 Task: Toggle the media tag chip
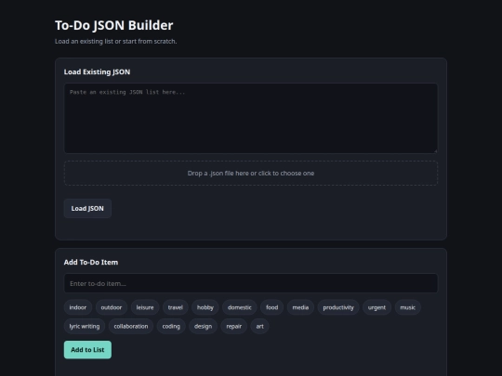pyautogui.click(x=300, y=307)
